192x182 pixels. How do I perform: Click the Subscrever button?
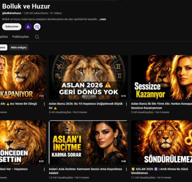[x=12, y=27]
